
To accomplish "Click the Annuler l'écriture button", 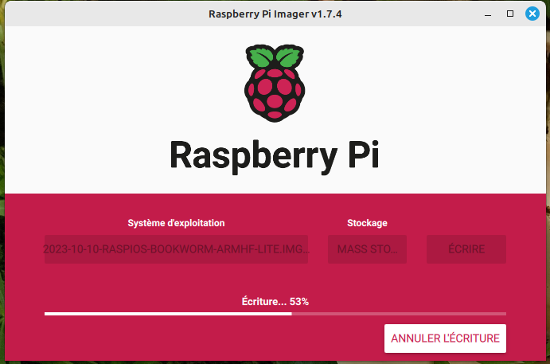I will [x=445, y=339].
